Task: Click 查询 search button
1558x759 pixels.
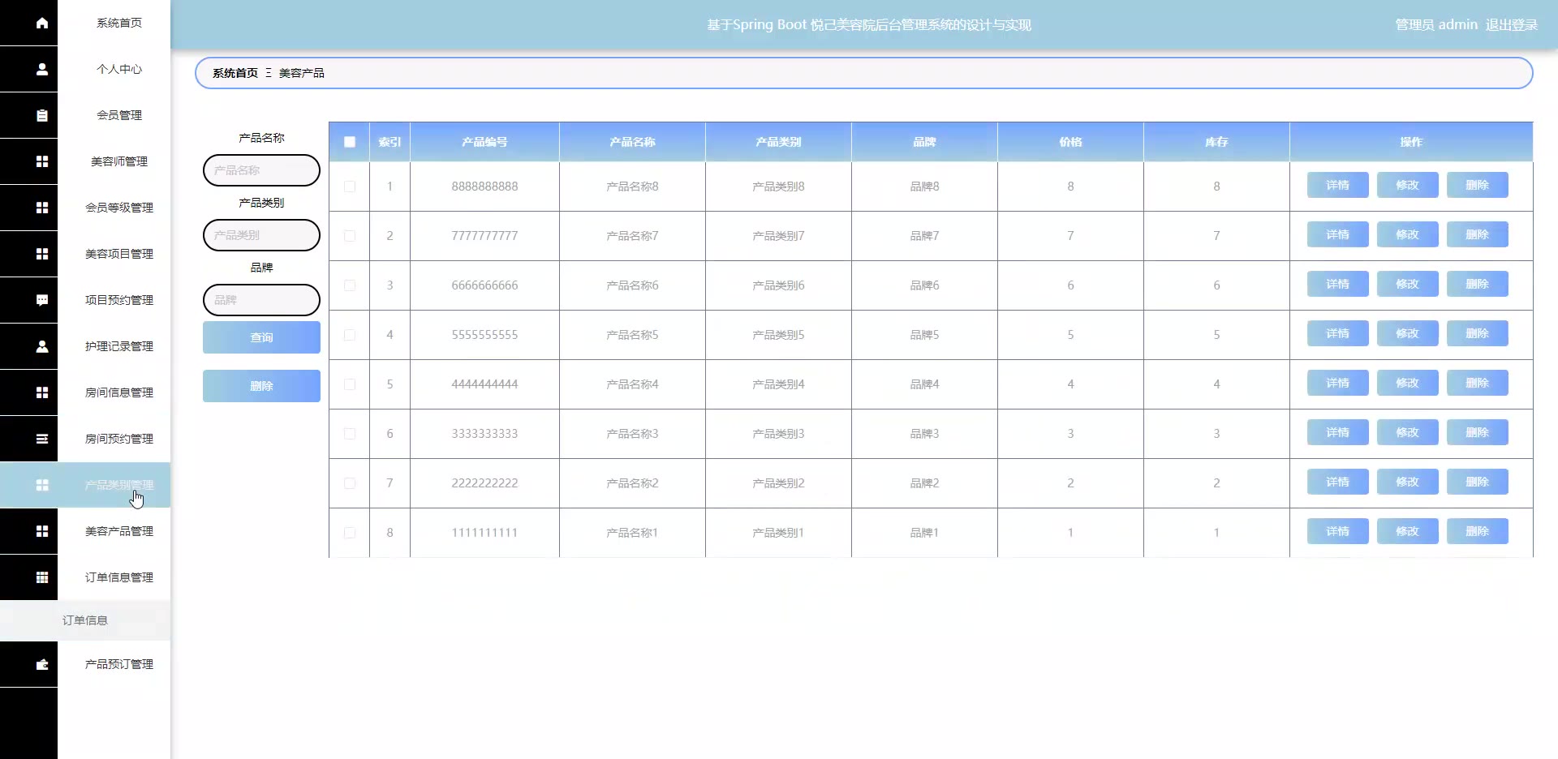Action: pos(261,337)
